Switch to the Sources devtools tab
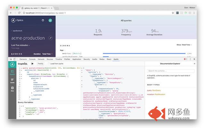 [x=50, y=59]
